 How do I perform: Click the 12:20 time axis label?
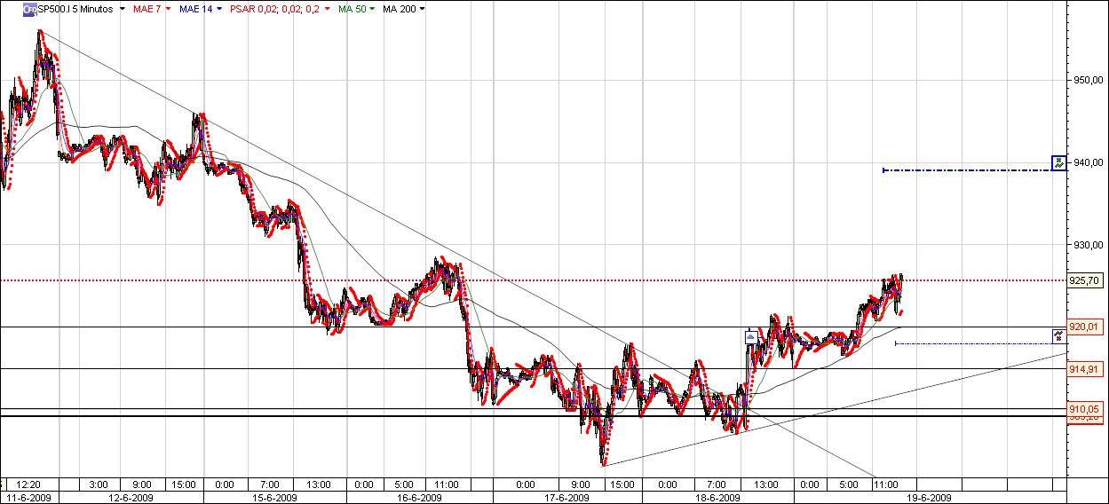[28, 484]
